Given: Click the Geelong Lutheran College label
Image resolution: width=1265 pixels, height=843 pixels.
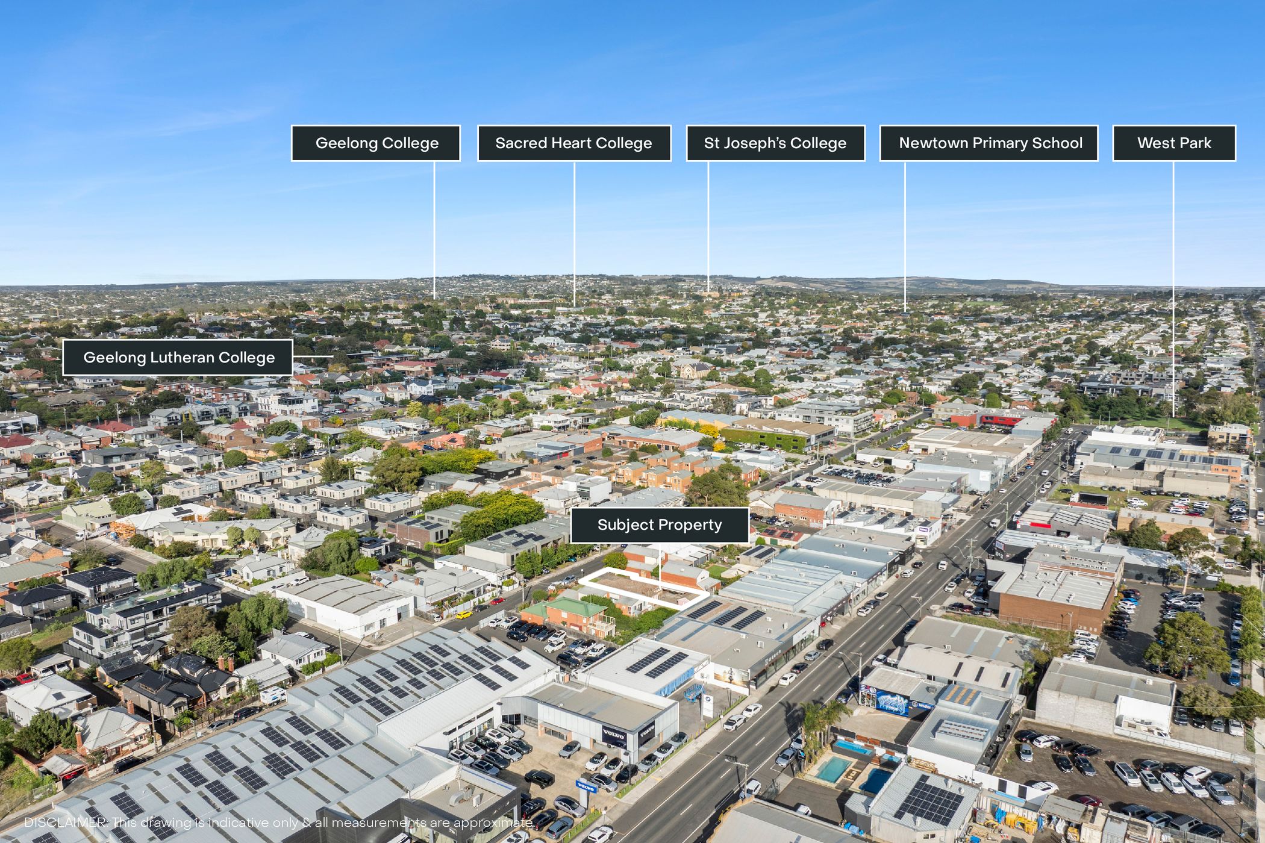Looking at the screenshot, I should pyautogui.click(x=178, y=358).
